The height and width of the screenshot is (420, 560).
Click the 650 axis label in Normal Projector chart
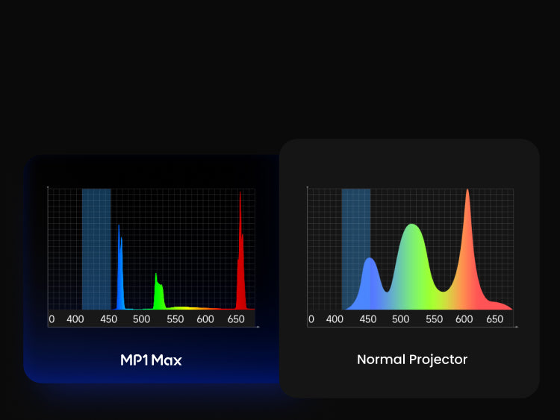[x=494, y=319]
